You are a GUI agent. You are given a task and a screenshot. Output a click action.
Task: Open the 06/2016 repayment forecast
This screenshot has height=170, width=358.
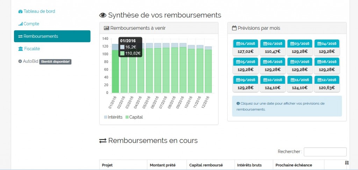[272, 66]
